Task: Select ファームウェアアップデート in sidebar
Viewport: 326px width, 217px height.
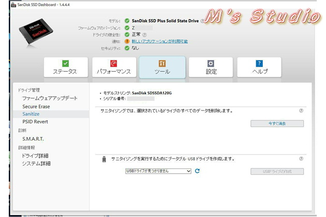Action: tap(50, 98)
